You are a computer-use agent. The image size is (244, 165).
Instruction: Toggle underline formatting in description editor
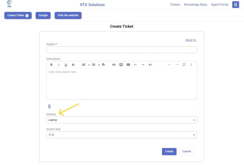66,65
